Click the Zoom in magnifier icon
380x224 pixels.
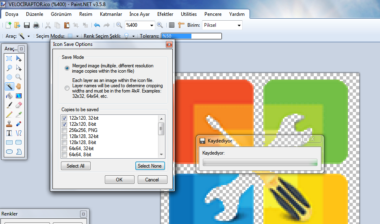tap(160, 25)
